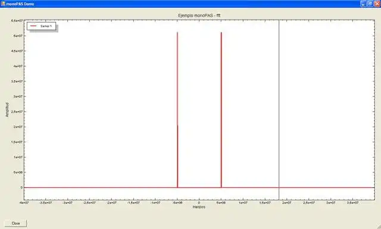Click the '3e+07' label on the Hertzios axis
The width and height of the screenshot is (381, 229).
331,202
